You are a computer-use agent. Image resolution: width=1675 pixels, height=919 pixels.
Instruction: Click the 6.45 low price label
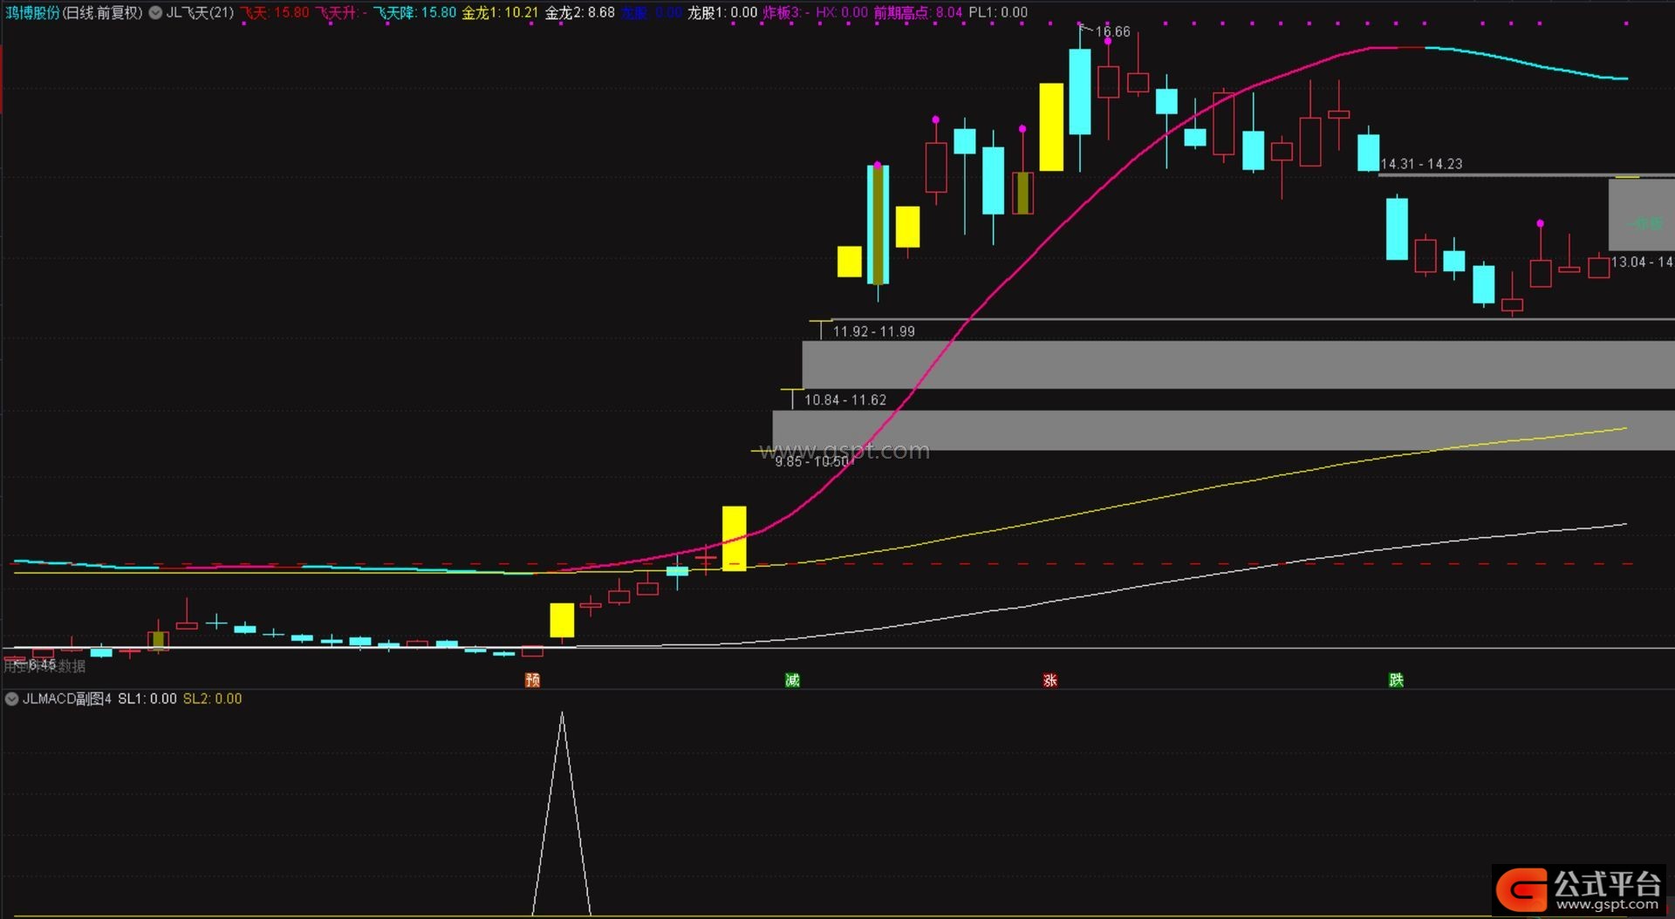pos(42,664)
